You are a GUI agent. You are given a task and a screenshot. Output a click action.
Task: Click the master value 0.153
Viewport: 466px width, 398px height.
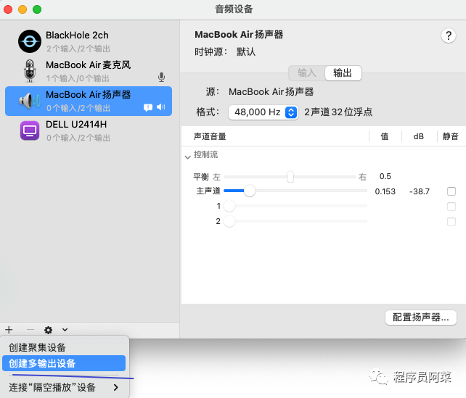click(385, 191)
